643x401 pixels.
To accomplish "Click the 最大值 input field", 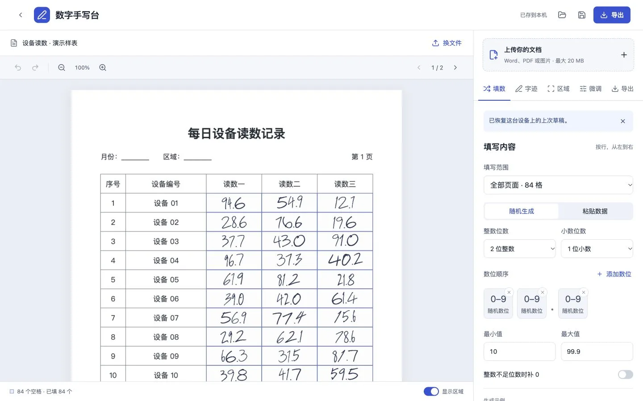I will 597,352.
